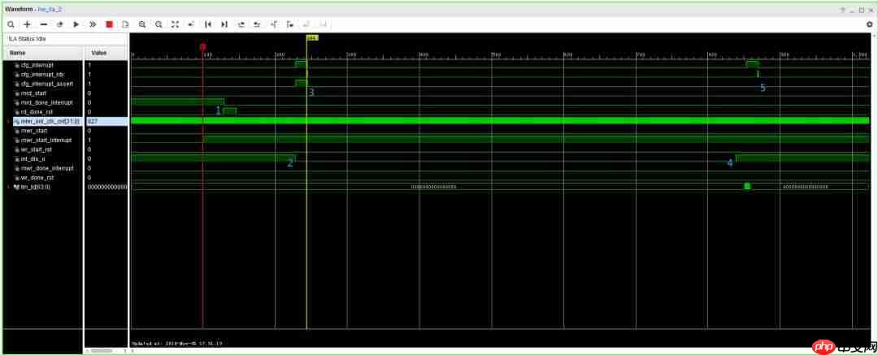Click the search magnifier icon in toolbar
Viewport: 878px width, 355px height.
(11, 24)
